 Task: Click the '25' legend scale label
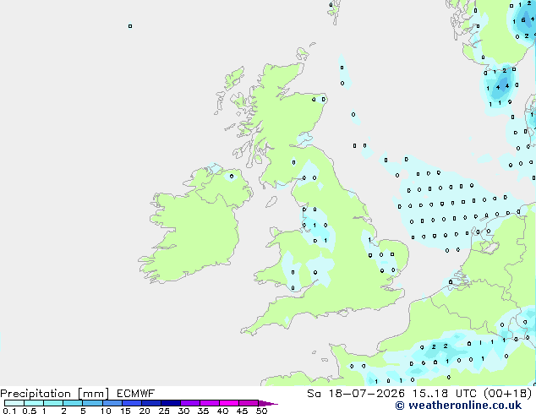tap(164, 411)
